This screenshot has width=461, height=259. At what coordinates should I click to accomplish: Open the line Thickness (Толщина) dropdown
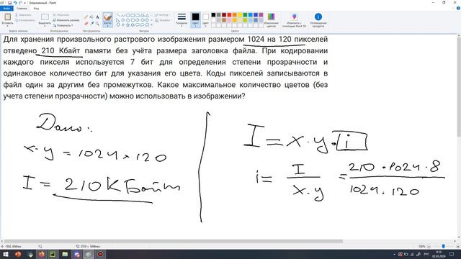182,19
